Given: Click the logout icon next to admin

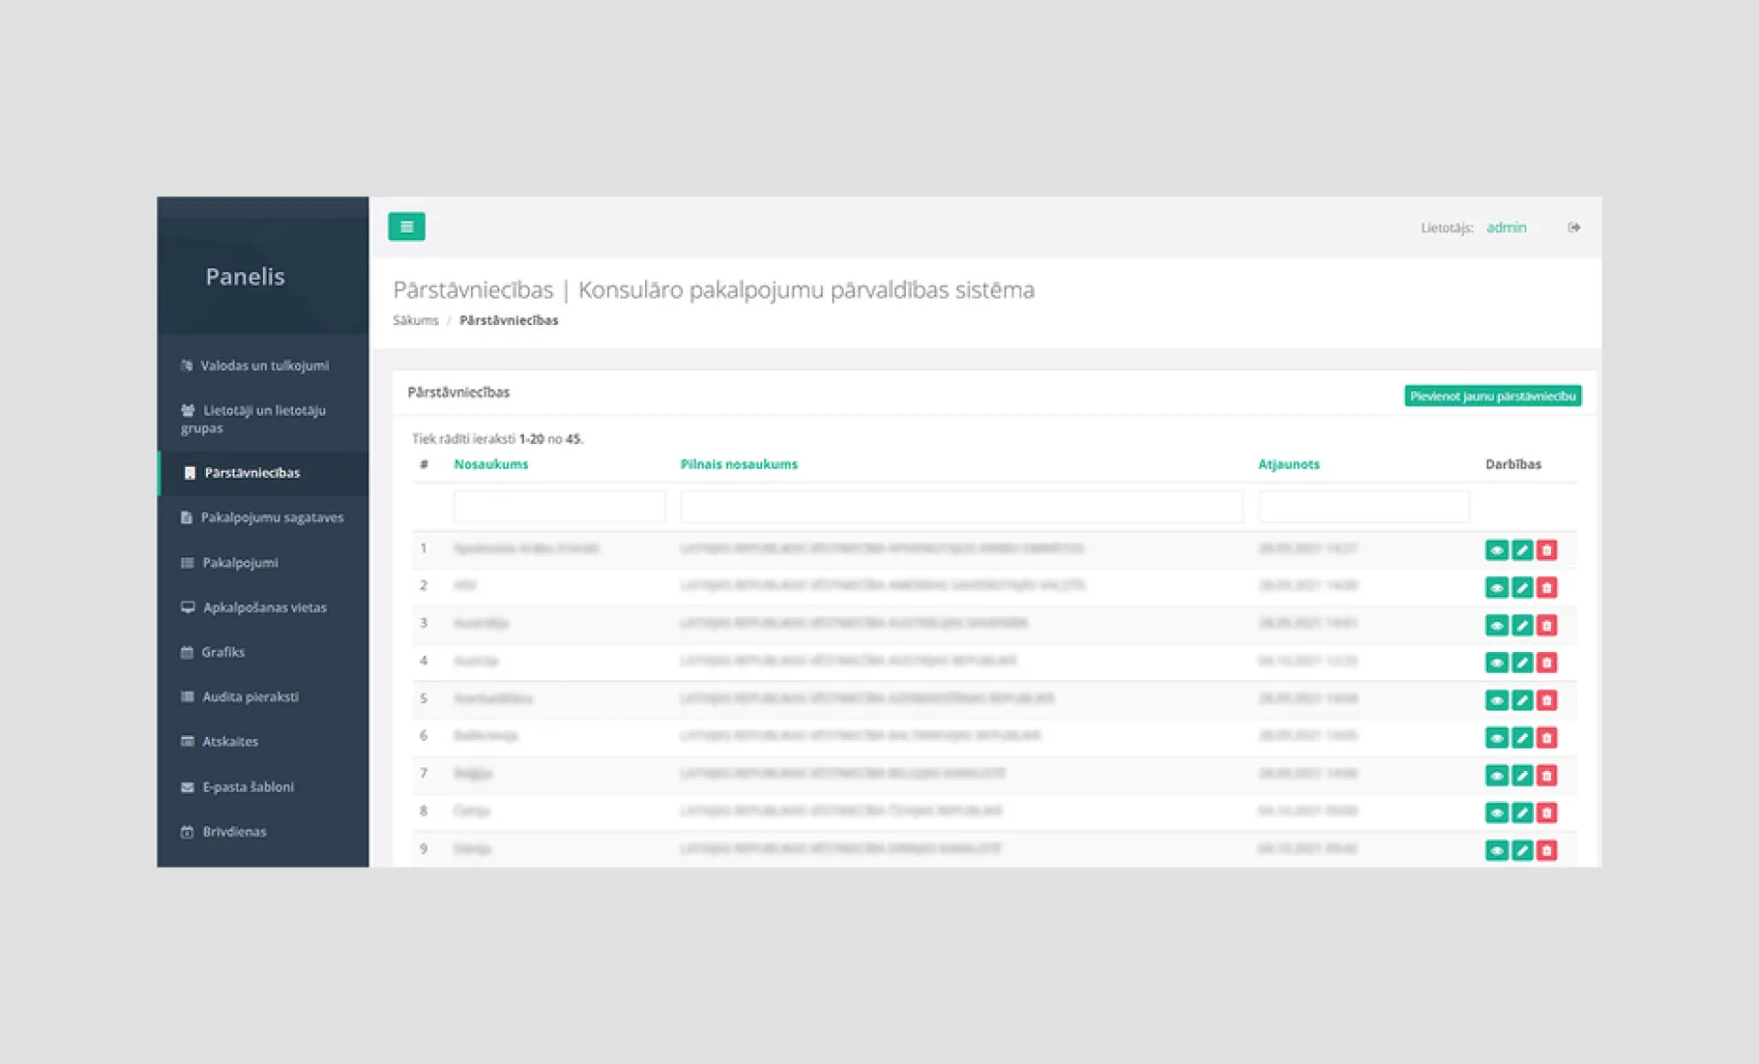Looking at the screenshot, I should [1574, 227].
